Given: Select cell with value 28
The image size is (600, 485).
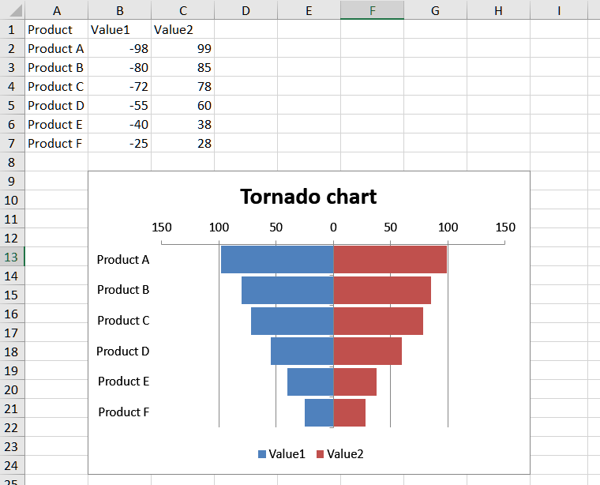Looking at the screenshot, I should 182,143.
